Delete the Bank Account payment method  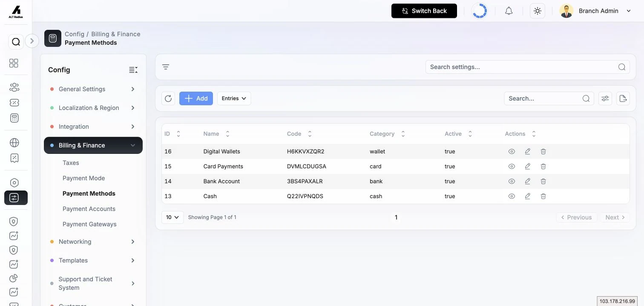coord(543,181)
